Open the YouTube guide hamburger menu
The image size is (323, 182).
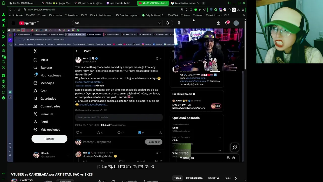(13, 23)
